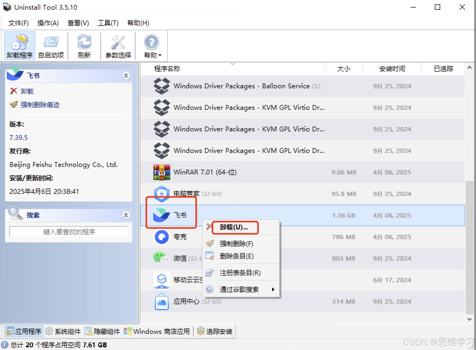
Task: Click the 314 MB size of 应用中心
Action: coord(344,302)
